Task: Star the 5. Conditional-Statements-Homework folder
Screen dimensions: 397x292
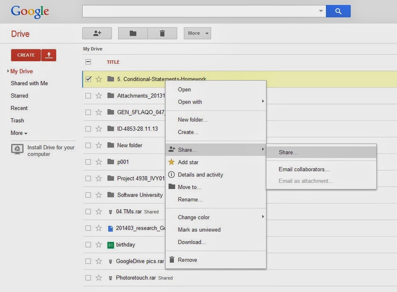Action: click(x=99, y=79)
